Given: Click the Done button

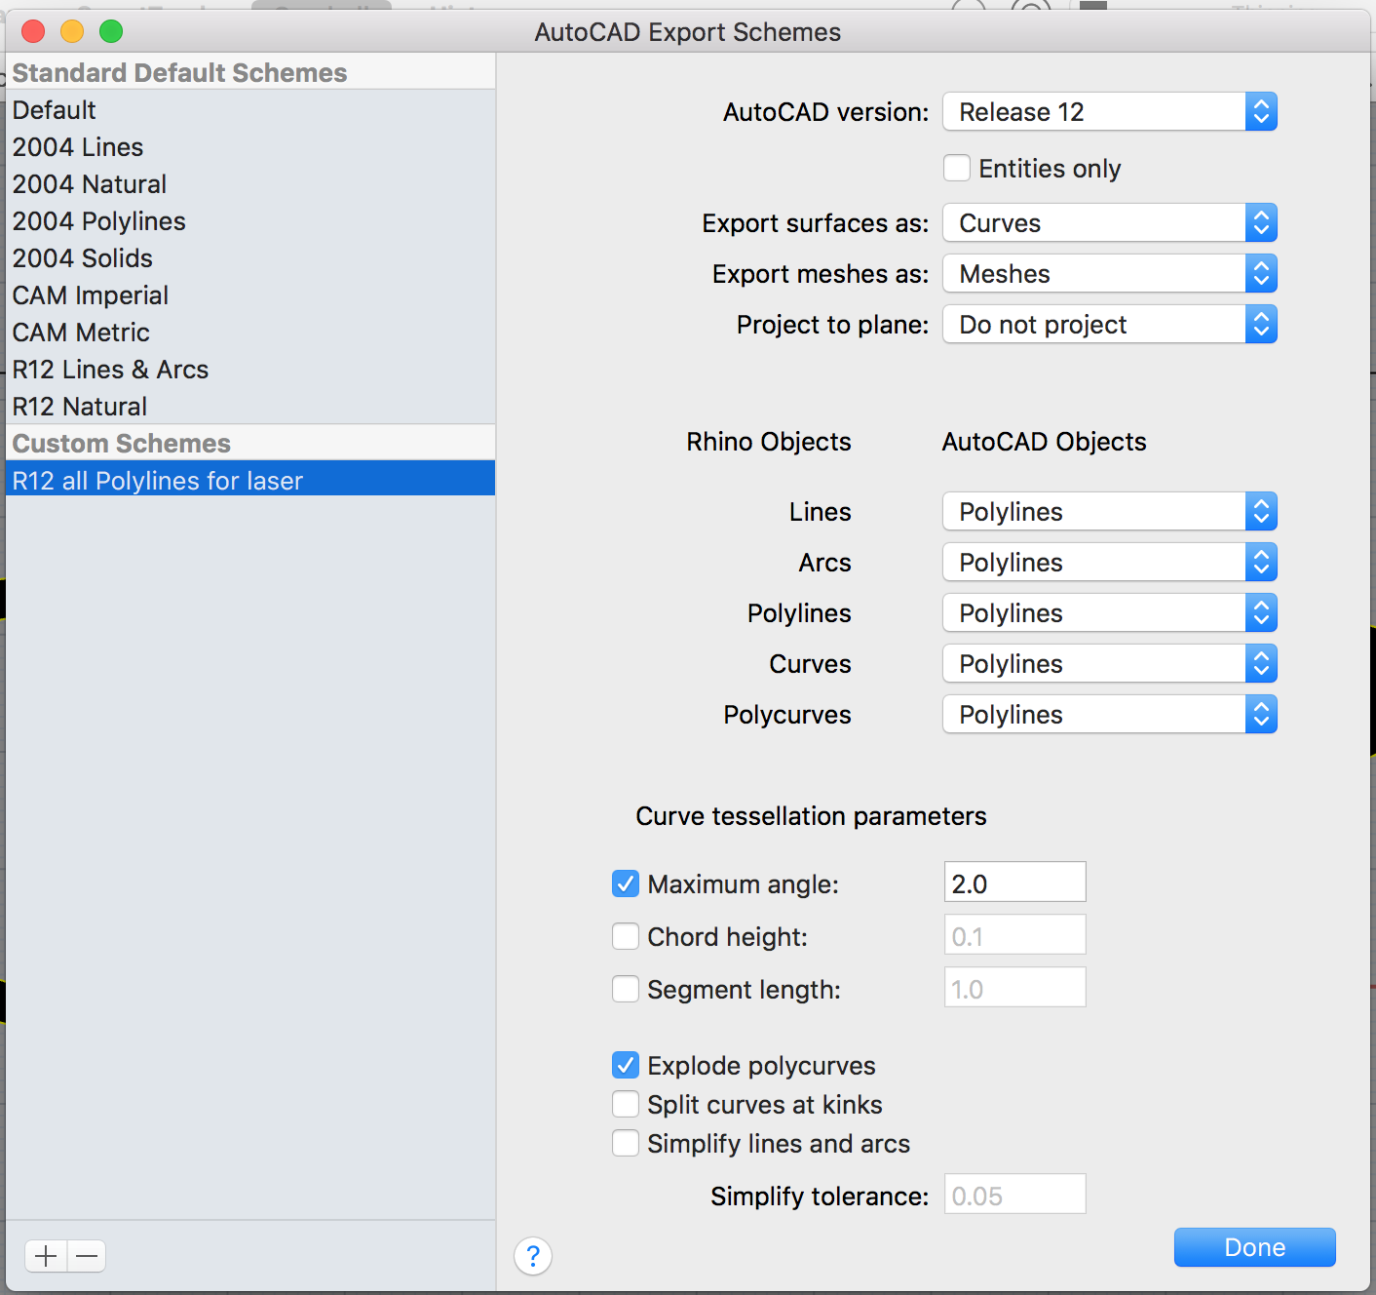Looking at the screenshot, I should pyautogui.click(x=1255, y=1247).
